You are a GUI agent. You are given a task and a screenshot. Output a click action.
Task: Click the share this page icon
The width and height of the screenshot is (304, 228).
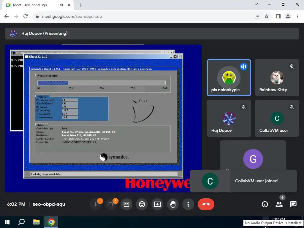point(257,17)
